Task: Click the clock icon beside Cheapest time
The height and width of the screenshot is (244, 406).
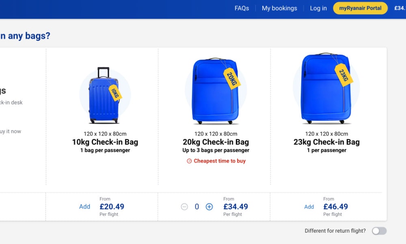Action: [189, 161]
